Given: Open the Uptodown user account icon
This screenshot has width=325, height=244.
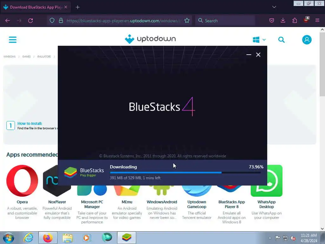Looking at the screenshot, I should (x=307, y=40).
